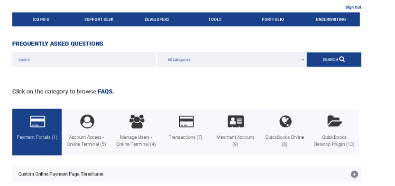This screenshot has width=395, height=186.
Task: Select the Merchant Account (9) category label
Action: tap(235, 141)
